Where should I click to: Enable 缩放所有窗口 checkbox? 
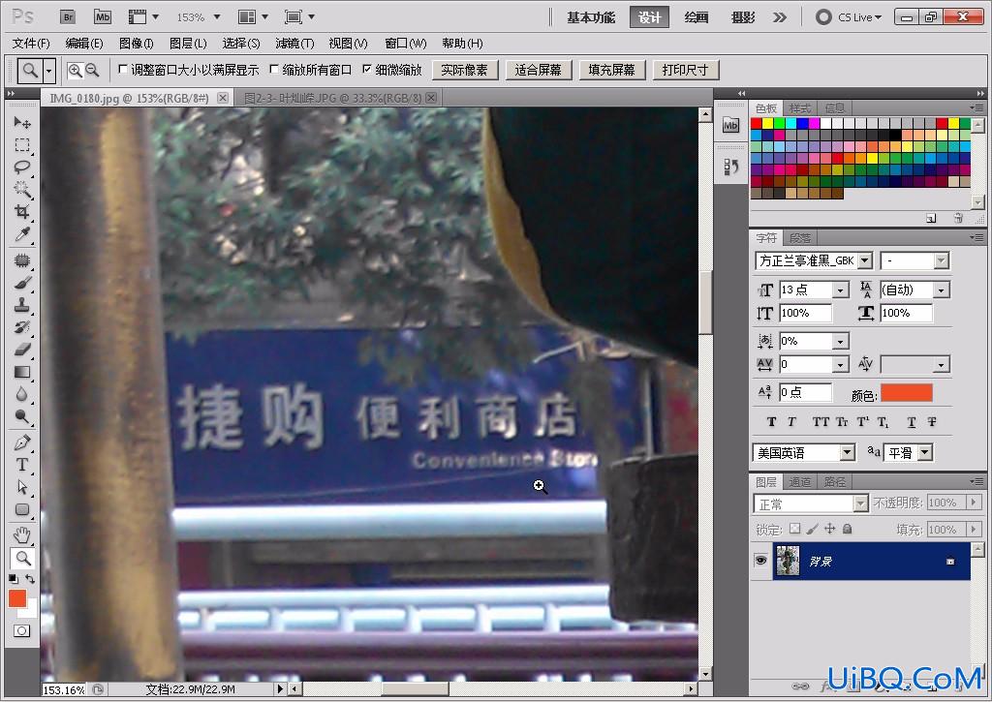click(x=274, y=70)
